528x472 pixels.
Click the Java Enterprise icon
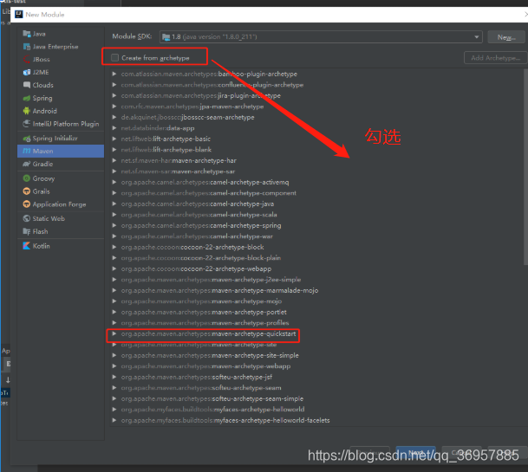click(27, 47)
